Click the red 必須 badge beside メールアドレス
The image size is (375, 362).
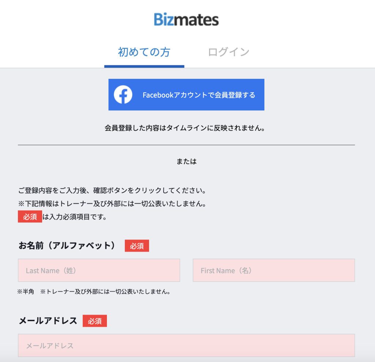coord(94,321)
